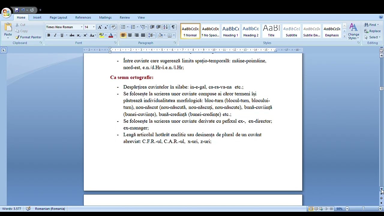
Task: Click the Format Painter button
Action: click(x=28, y=37)
